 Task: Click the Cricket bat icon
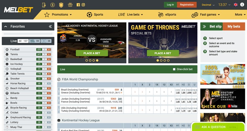(x=7, y=113)
